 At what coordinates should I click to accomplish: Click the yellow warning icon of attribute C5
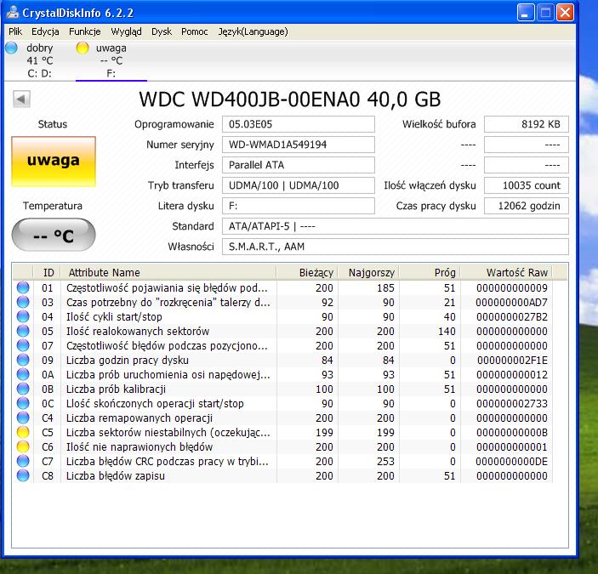click(x=23, y=432)
